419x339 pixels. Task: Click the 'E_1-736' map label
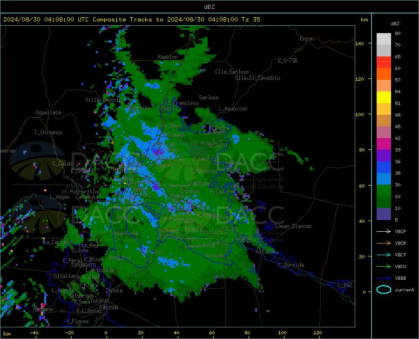288,61
